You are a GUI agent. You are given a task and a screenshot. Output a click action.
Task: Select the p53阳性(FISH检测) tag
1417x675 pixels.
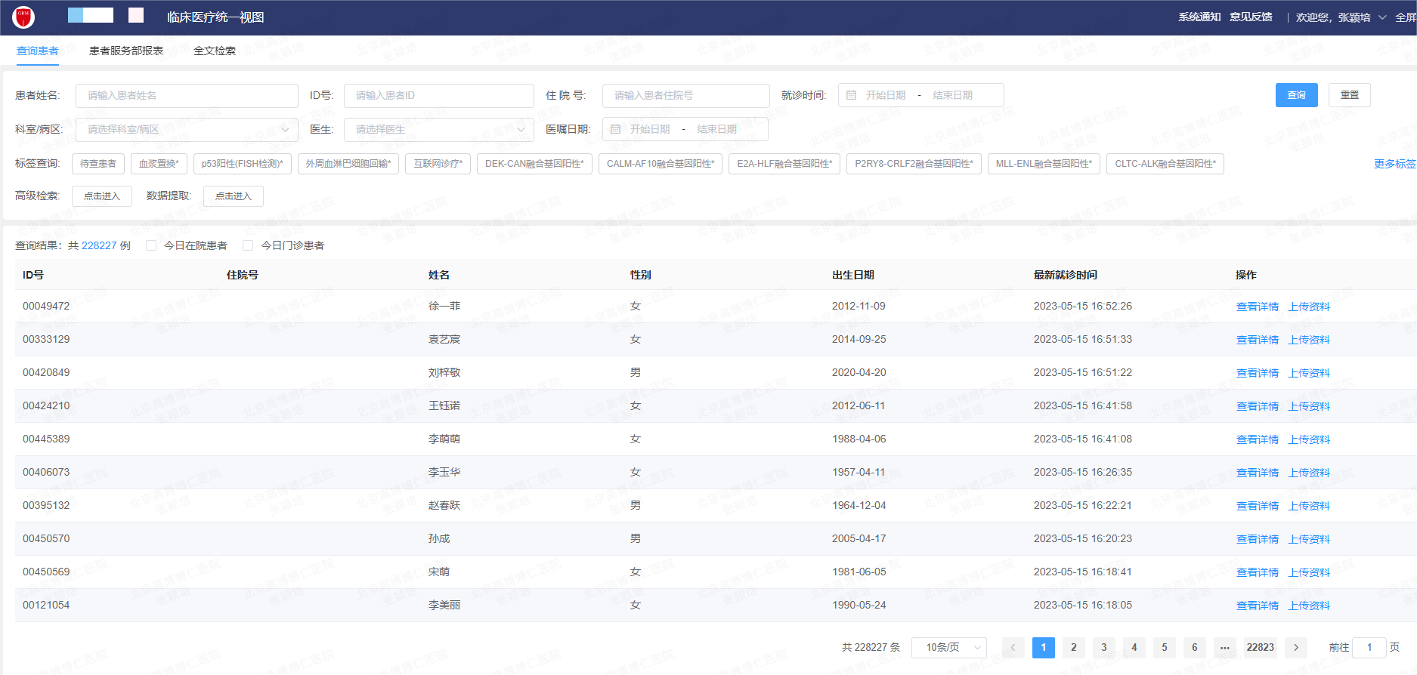point(243,164)
